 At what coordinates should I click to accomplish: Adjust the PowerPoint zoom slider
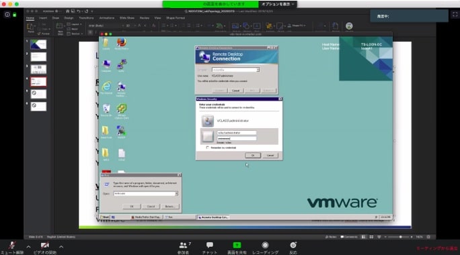(x=400, y=237)
